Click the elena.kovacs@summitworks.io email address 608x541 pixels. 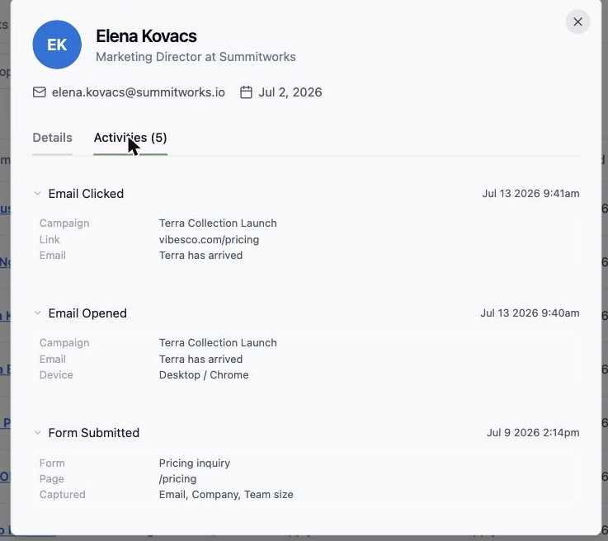[x=139, y=92]
